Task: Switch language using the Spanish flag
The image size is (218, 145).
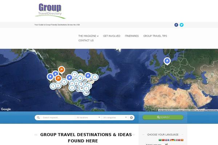Action: (x=182, y=140)
